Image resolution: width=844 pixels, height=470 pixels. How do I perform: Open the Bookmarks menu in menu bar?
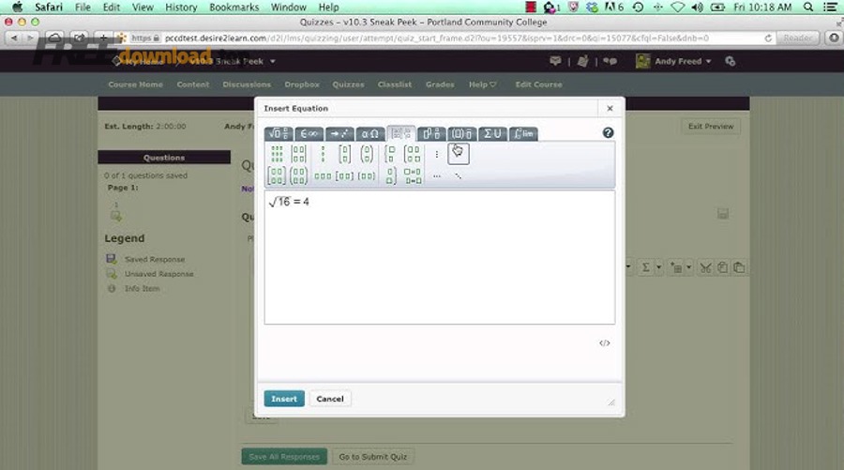pos(234,7)
